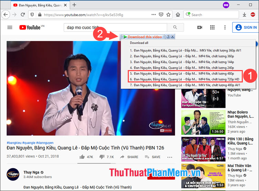This screenshot has height=191, width=259.
Task: Open the create video camera icon
Action: 200,27
